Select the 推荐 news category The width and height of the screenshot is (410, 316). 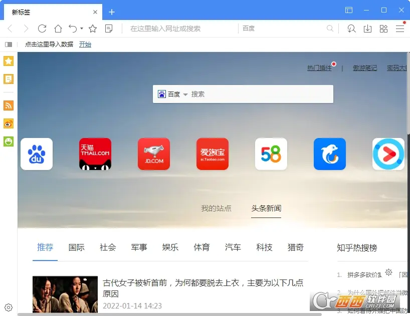click(x=45, y=247)
